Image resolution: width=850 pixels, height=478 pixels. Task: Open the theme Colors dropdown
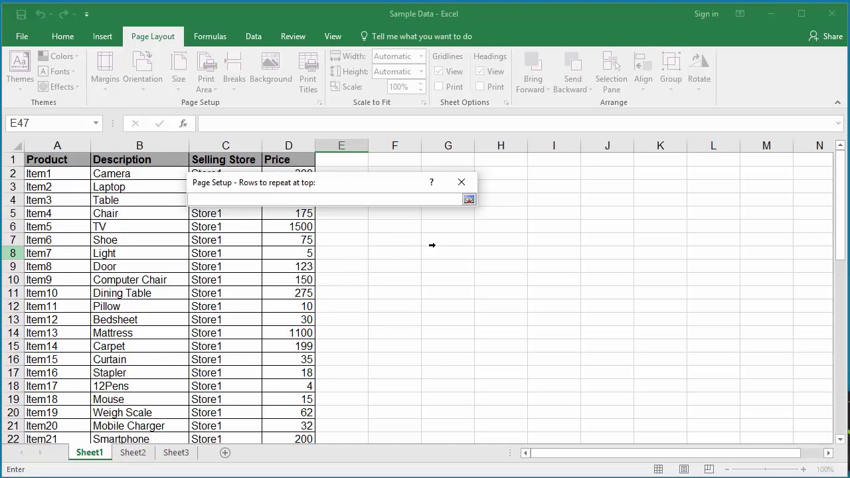pyautogui.click(x=58, y=56)
